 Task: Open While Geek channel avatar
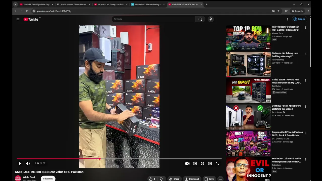click(x=18, y=178)
